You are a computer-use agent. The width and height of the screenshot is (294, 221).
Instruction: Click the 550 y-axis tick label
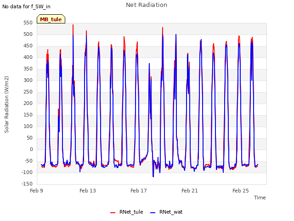click(x=28, y=23)
